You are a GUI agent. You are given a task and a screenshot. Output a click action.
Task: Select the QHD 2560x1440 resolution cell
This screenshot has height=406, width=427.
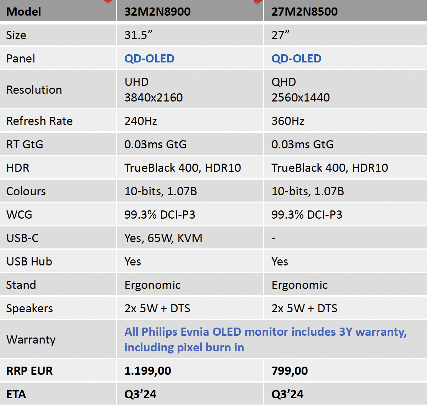[301, 90]
